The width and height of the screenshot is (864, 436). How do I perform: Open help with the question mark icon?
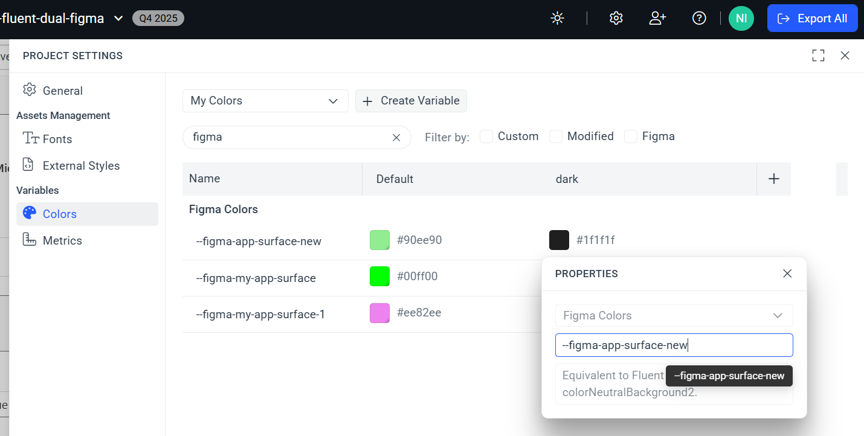(x=699, y=19)
